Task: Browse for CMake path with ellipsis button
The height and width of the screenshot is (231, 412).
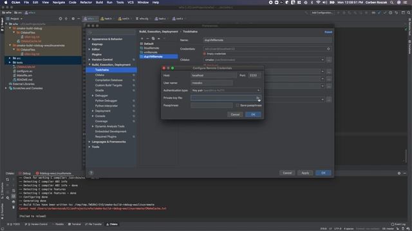Action: 329,60
